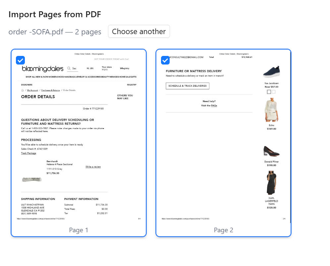Screen dimensions: 330x266
Task: Click the grey sectional sofa image
Action: point(32,179)
